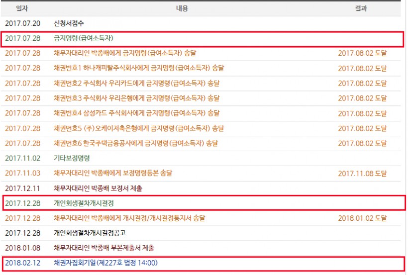Viewport: 408px width, 275px height.
Task: Click 도달 result in 한국주택금융공사 row
Action: click(x=362, y=143)
